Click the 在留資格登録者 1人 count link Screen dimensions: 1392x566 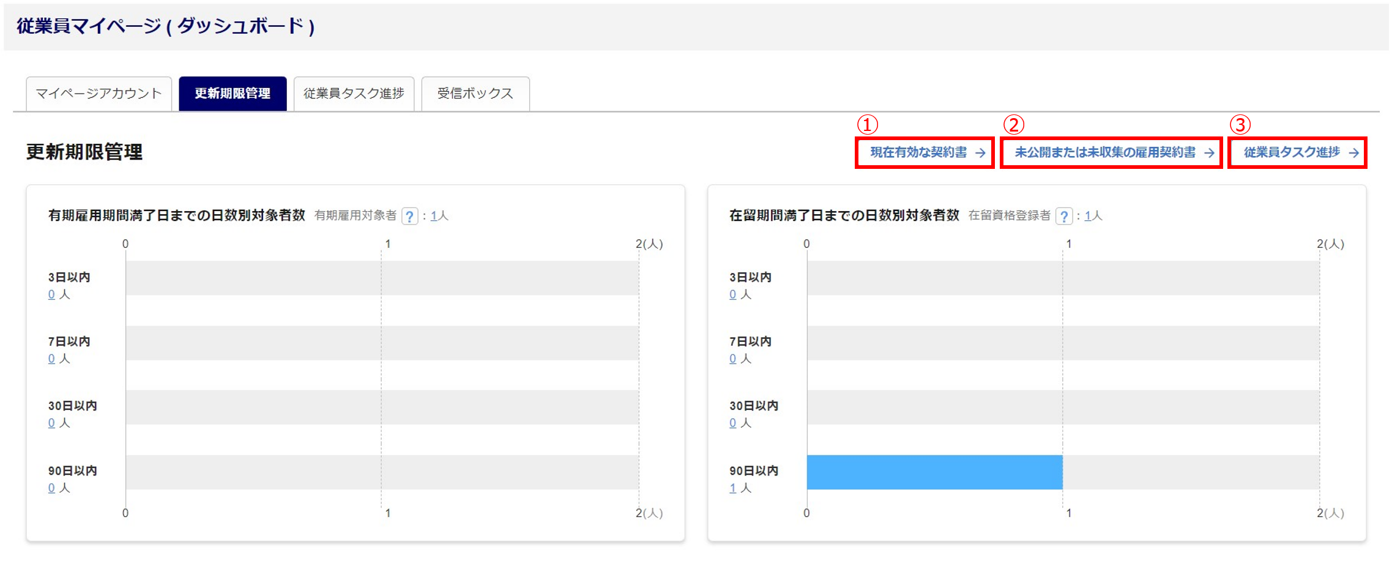1088,216
